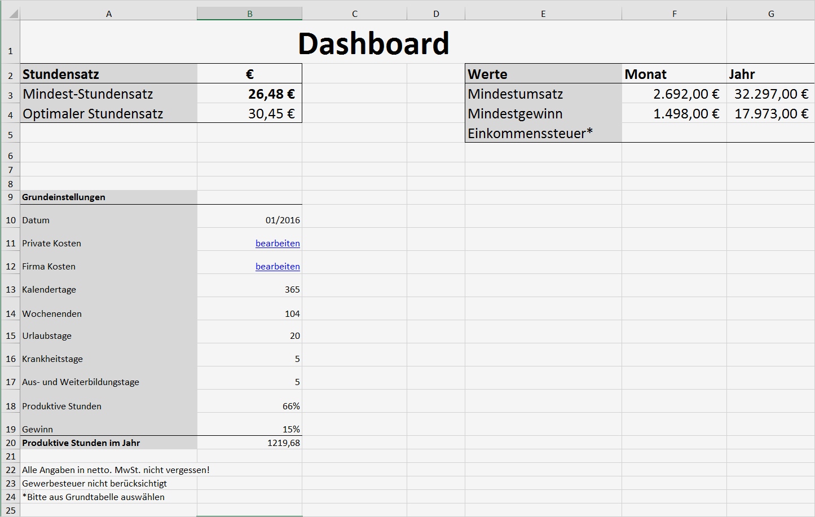Open the Private Kosten bearbeiten link
815x517 pixels.
[x=277, y=243]
